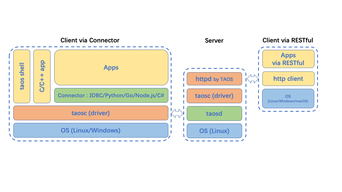342x192 pixels.
Task: Select the Apps via RESTful box
Action: [x=288, y=59]
